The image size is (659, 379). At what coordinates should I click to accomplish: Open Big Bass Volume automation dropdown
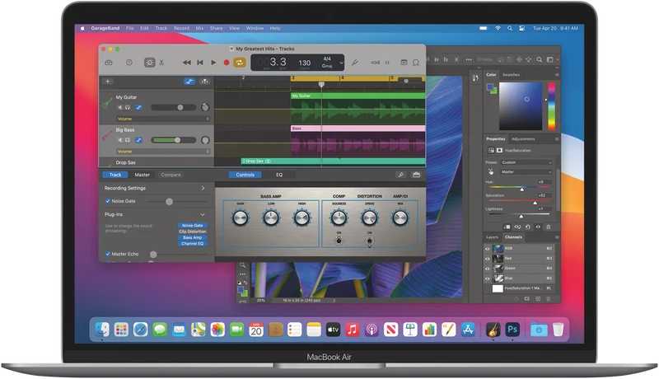(x=163, y=152)
